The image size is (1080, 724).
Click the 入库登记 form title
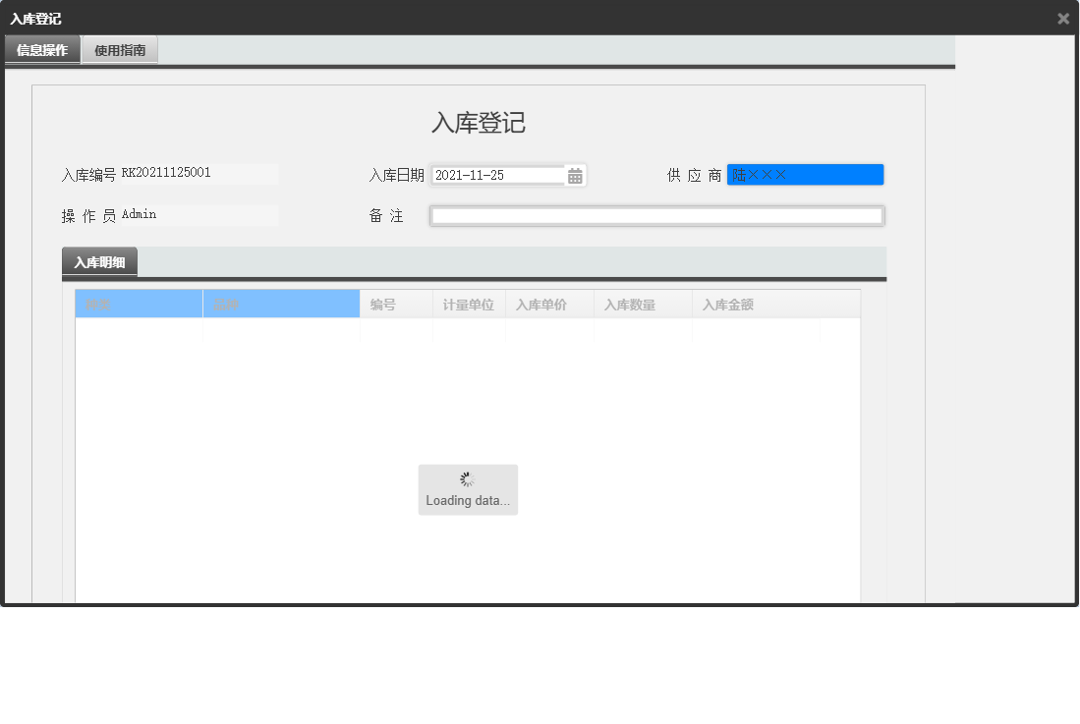(479, 122)
